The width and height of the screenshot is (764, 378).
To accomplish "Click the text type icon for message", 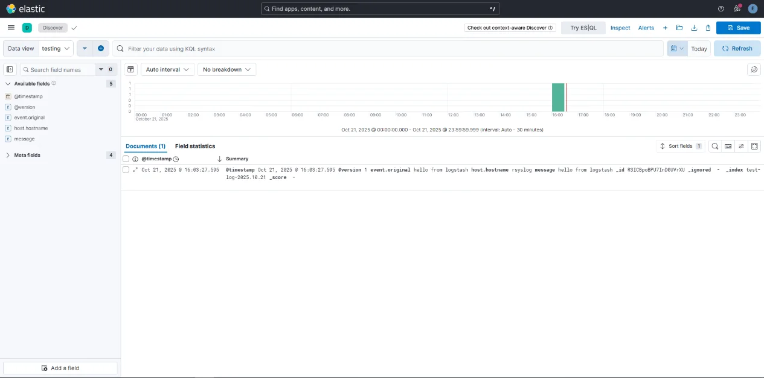I will click(8, 139).
